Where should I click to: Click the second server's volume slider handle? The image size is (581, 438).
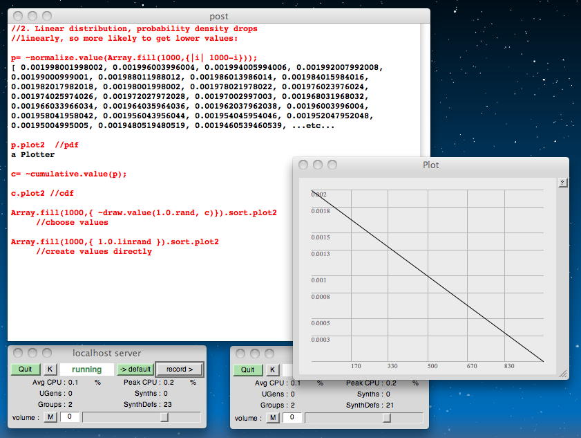(x=387, y=417)
